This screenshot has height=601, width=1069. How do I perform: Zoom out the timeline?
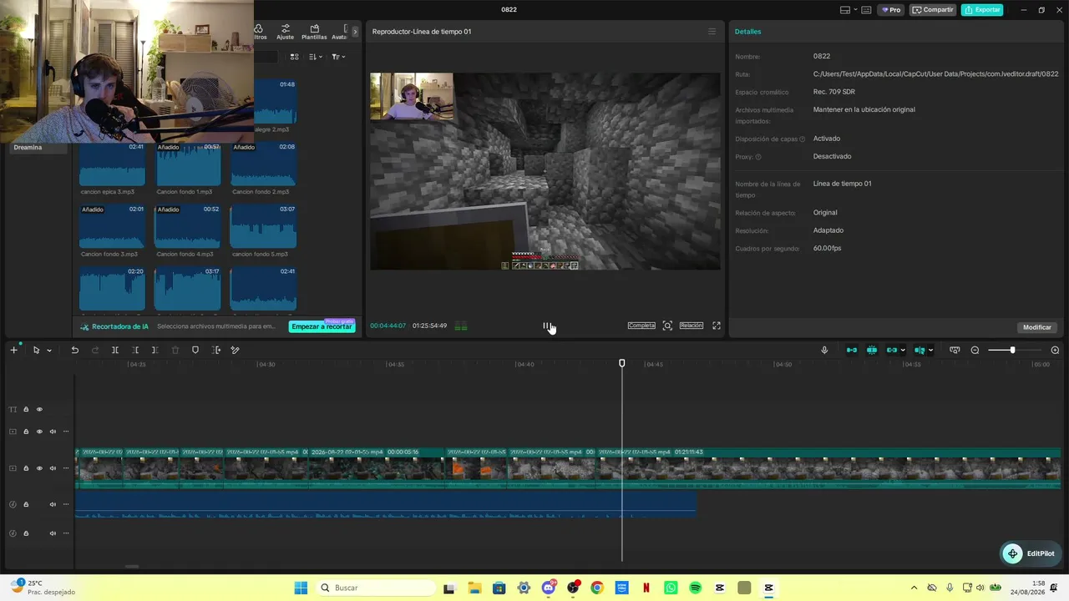click(x=975, y=350)
